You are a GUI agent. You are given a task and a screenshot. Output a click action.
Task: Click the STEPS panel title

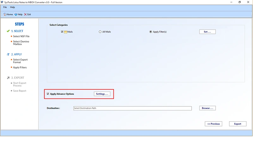[x=20, y=24]
